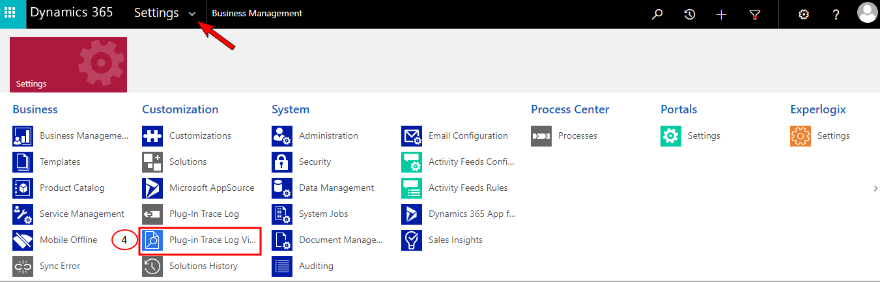Open the Business Management link
880x282 pixels.
tap(85, 135)
